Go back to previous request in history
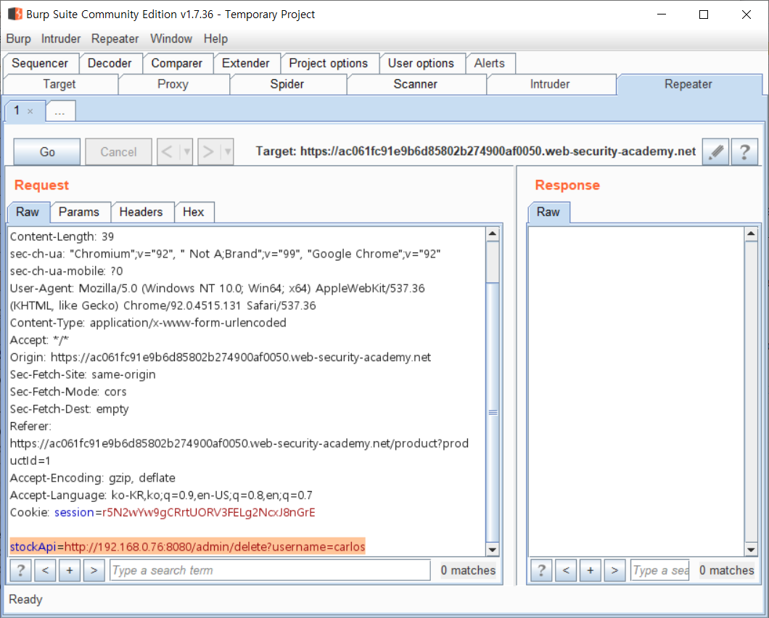769x618 pixels. [168, 152]
